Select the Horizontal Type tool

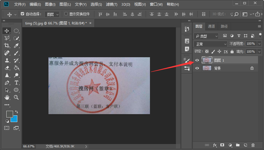click(16, 83)
